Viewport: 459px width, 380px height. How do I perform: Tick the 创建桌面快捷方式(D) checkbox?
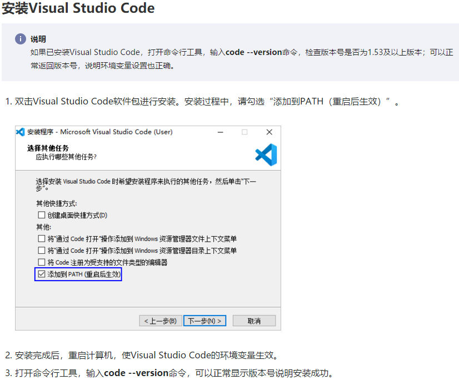click(x=41, y=215)
